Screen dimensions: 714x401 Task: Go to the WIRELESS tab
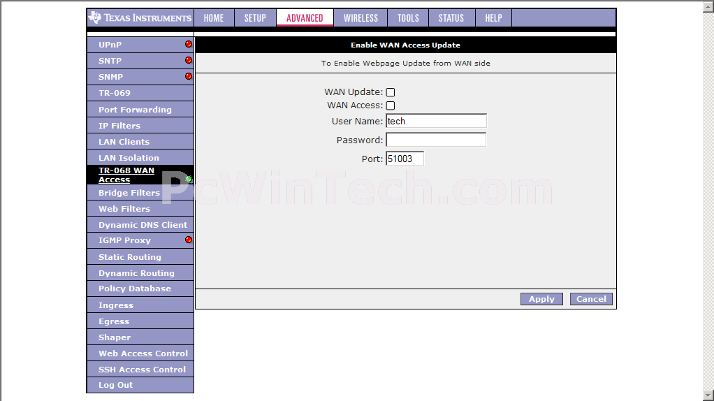point(360,17)
